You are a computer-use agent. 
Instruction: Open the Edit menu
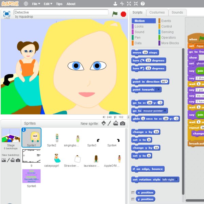point(48,4)
